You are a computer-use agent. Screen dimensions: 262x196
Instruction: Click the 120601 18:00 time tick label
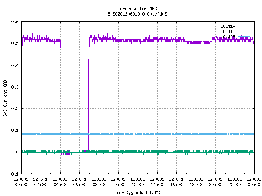pyautogui.click(x=196, y=182)
